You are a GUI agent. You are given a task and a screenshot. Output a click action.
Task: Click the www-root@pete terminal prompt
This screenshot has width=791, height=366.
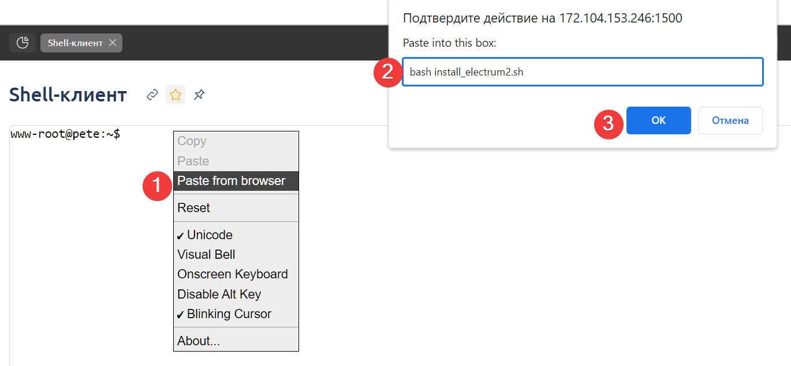click(x=65, y=135)
